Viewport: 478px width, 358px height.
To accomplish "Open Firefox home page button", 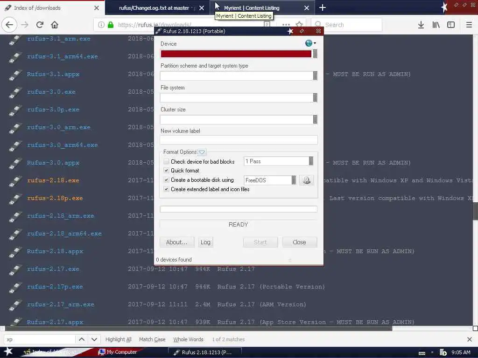I will pos(55,25).
